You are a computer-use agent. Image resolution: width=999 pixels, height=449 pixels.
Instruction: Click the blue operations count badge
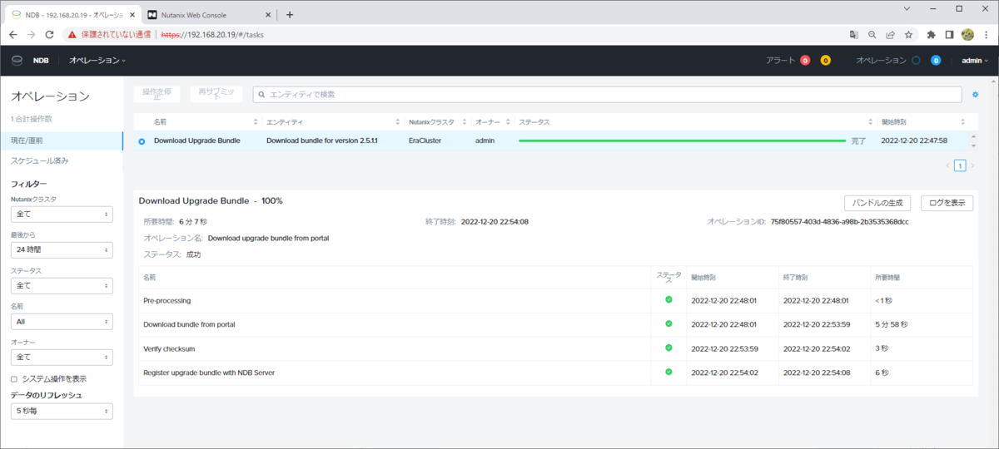pyautogui.click(x=936, y=60)
